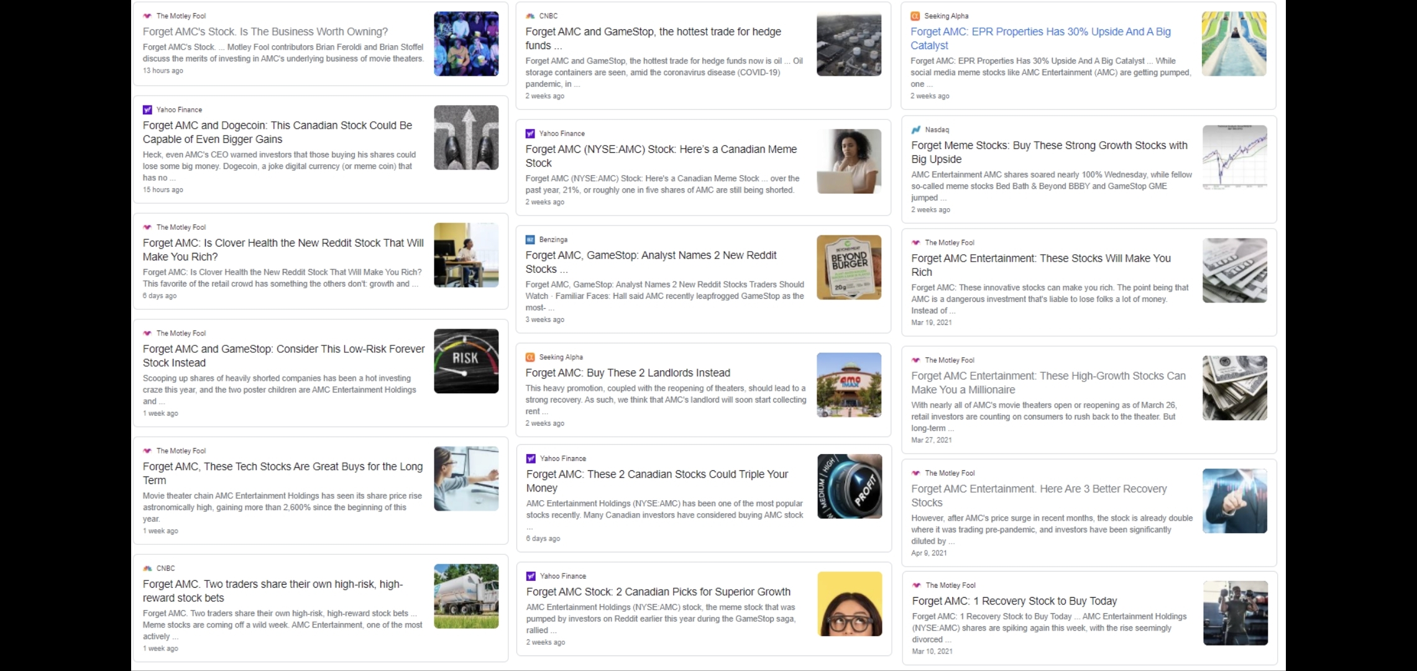Open 'Here's a Canadian Meme Stock' headline

(661, 156)
